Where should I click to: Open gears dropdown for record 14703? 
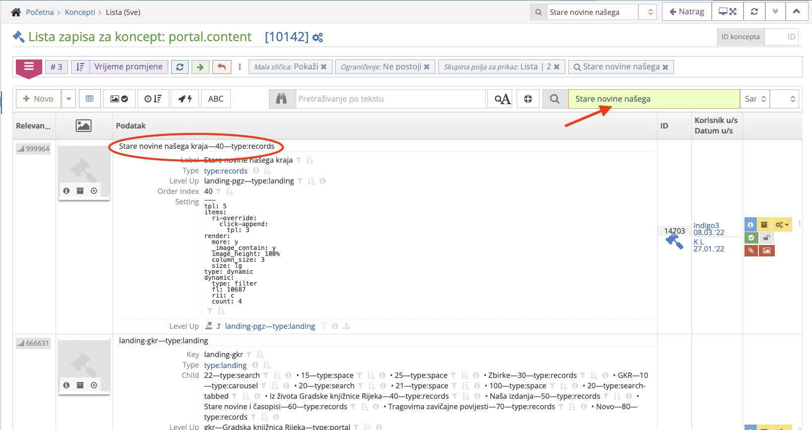point(782,225)
